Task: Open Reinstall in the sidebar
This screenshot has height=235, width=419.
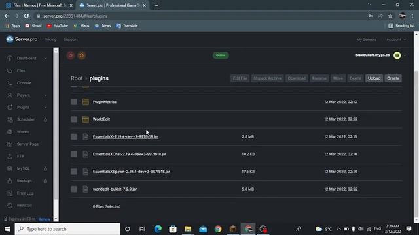Action: click(24, 206)
